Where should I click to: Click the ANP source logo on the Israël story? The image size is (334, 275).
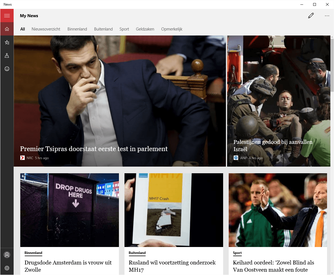[236, 157]
